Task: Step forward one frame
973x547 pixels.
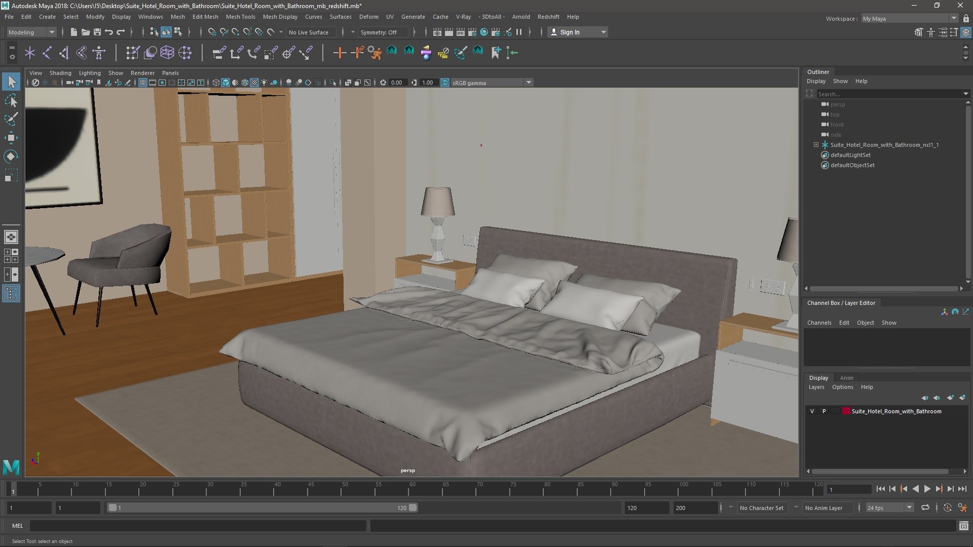Action: (x=950, y=489)
